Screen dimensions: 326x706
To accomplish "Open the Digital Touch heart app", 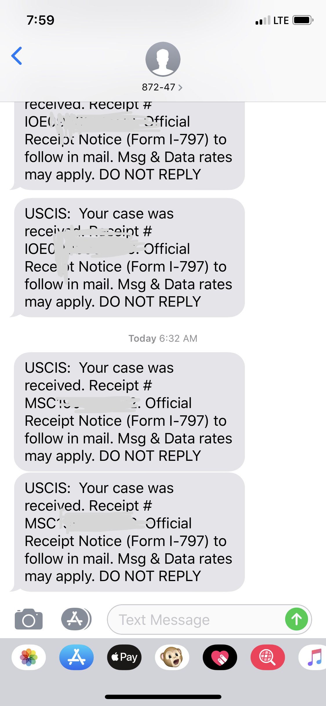I will click(220, 657).
